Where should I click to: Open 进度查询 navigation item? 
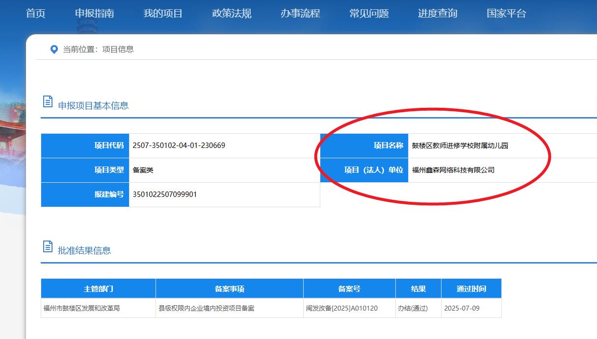tap(438, 13)
